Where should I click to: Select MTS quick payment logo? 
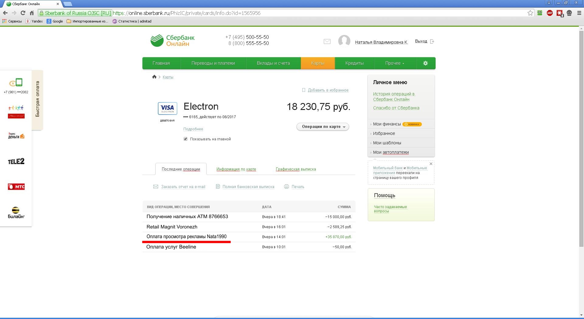(x=16, y=187)
